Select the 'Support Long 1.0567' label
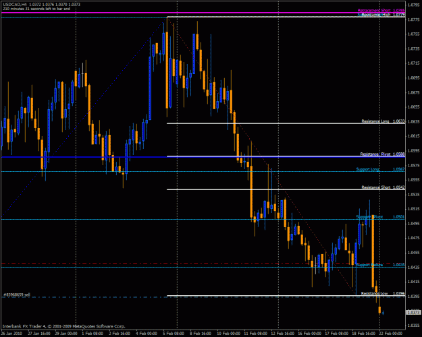Viewport: 422px width, 337px height. point(380,169)
